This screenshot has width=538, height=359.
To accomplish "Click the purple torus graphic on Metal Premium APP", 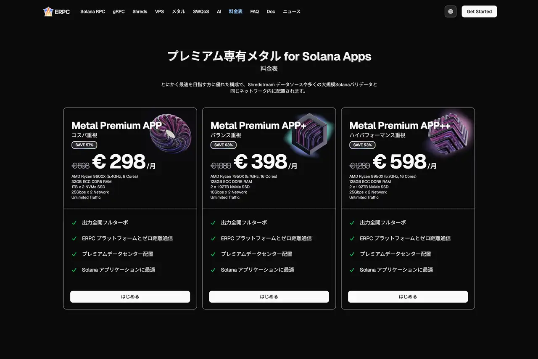I will pos(170,135).
